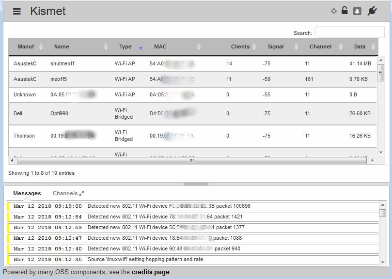Click the device table vertical scrollbar thumb
392x279 pixels.
coord(380,73)
